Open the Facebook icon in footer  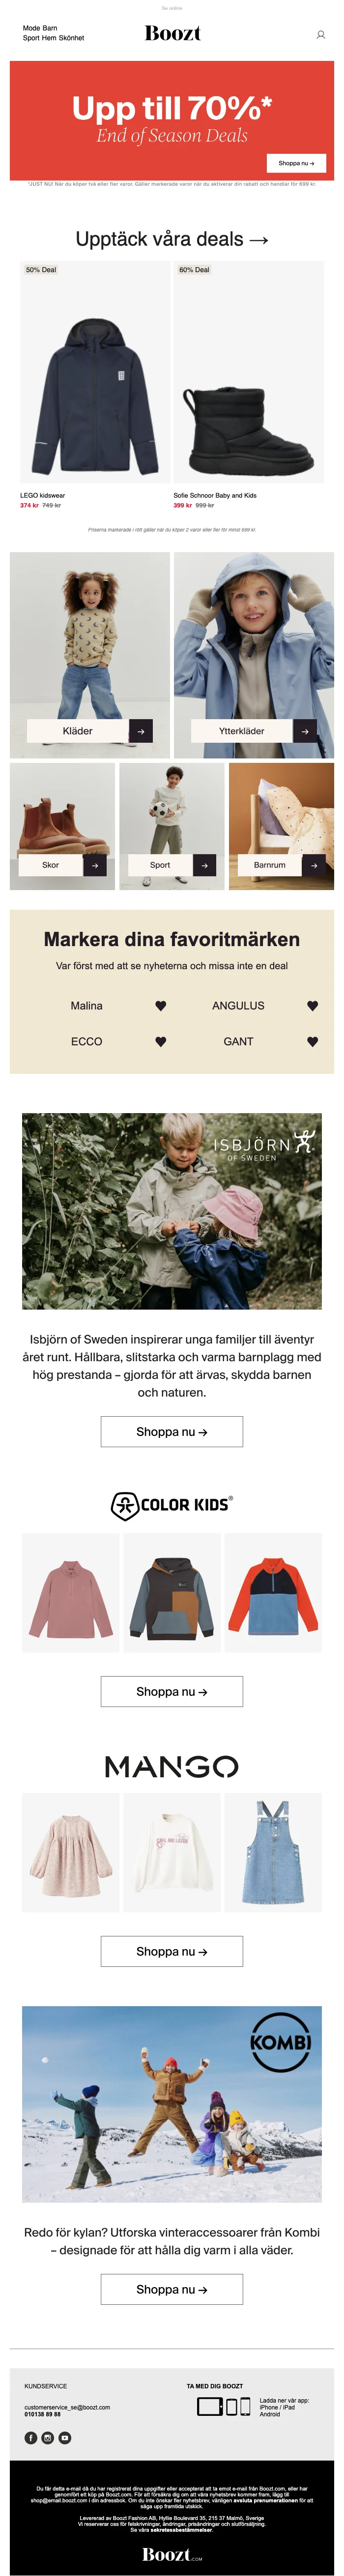click(31, 2438)
